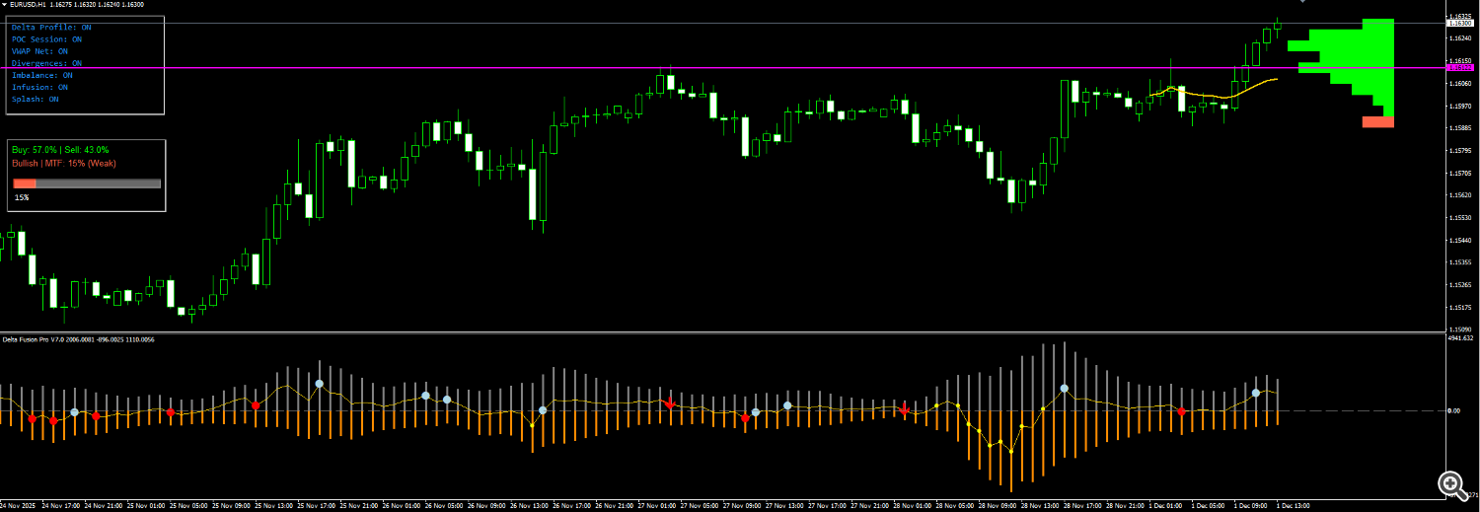Click the current price label 1.16300
Screen dimensions: 1480x512
[1461, 23]
